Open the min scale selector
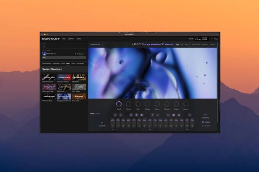The width and height of the screenshot is (259, 172). [208, 122]
